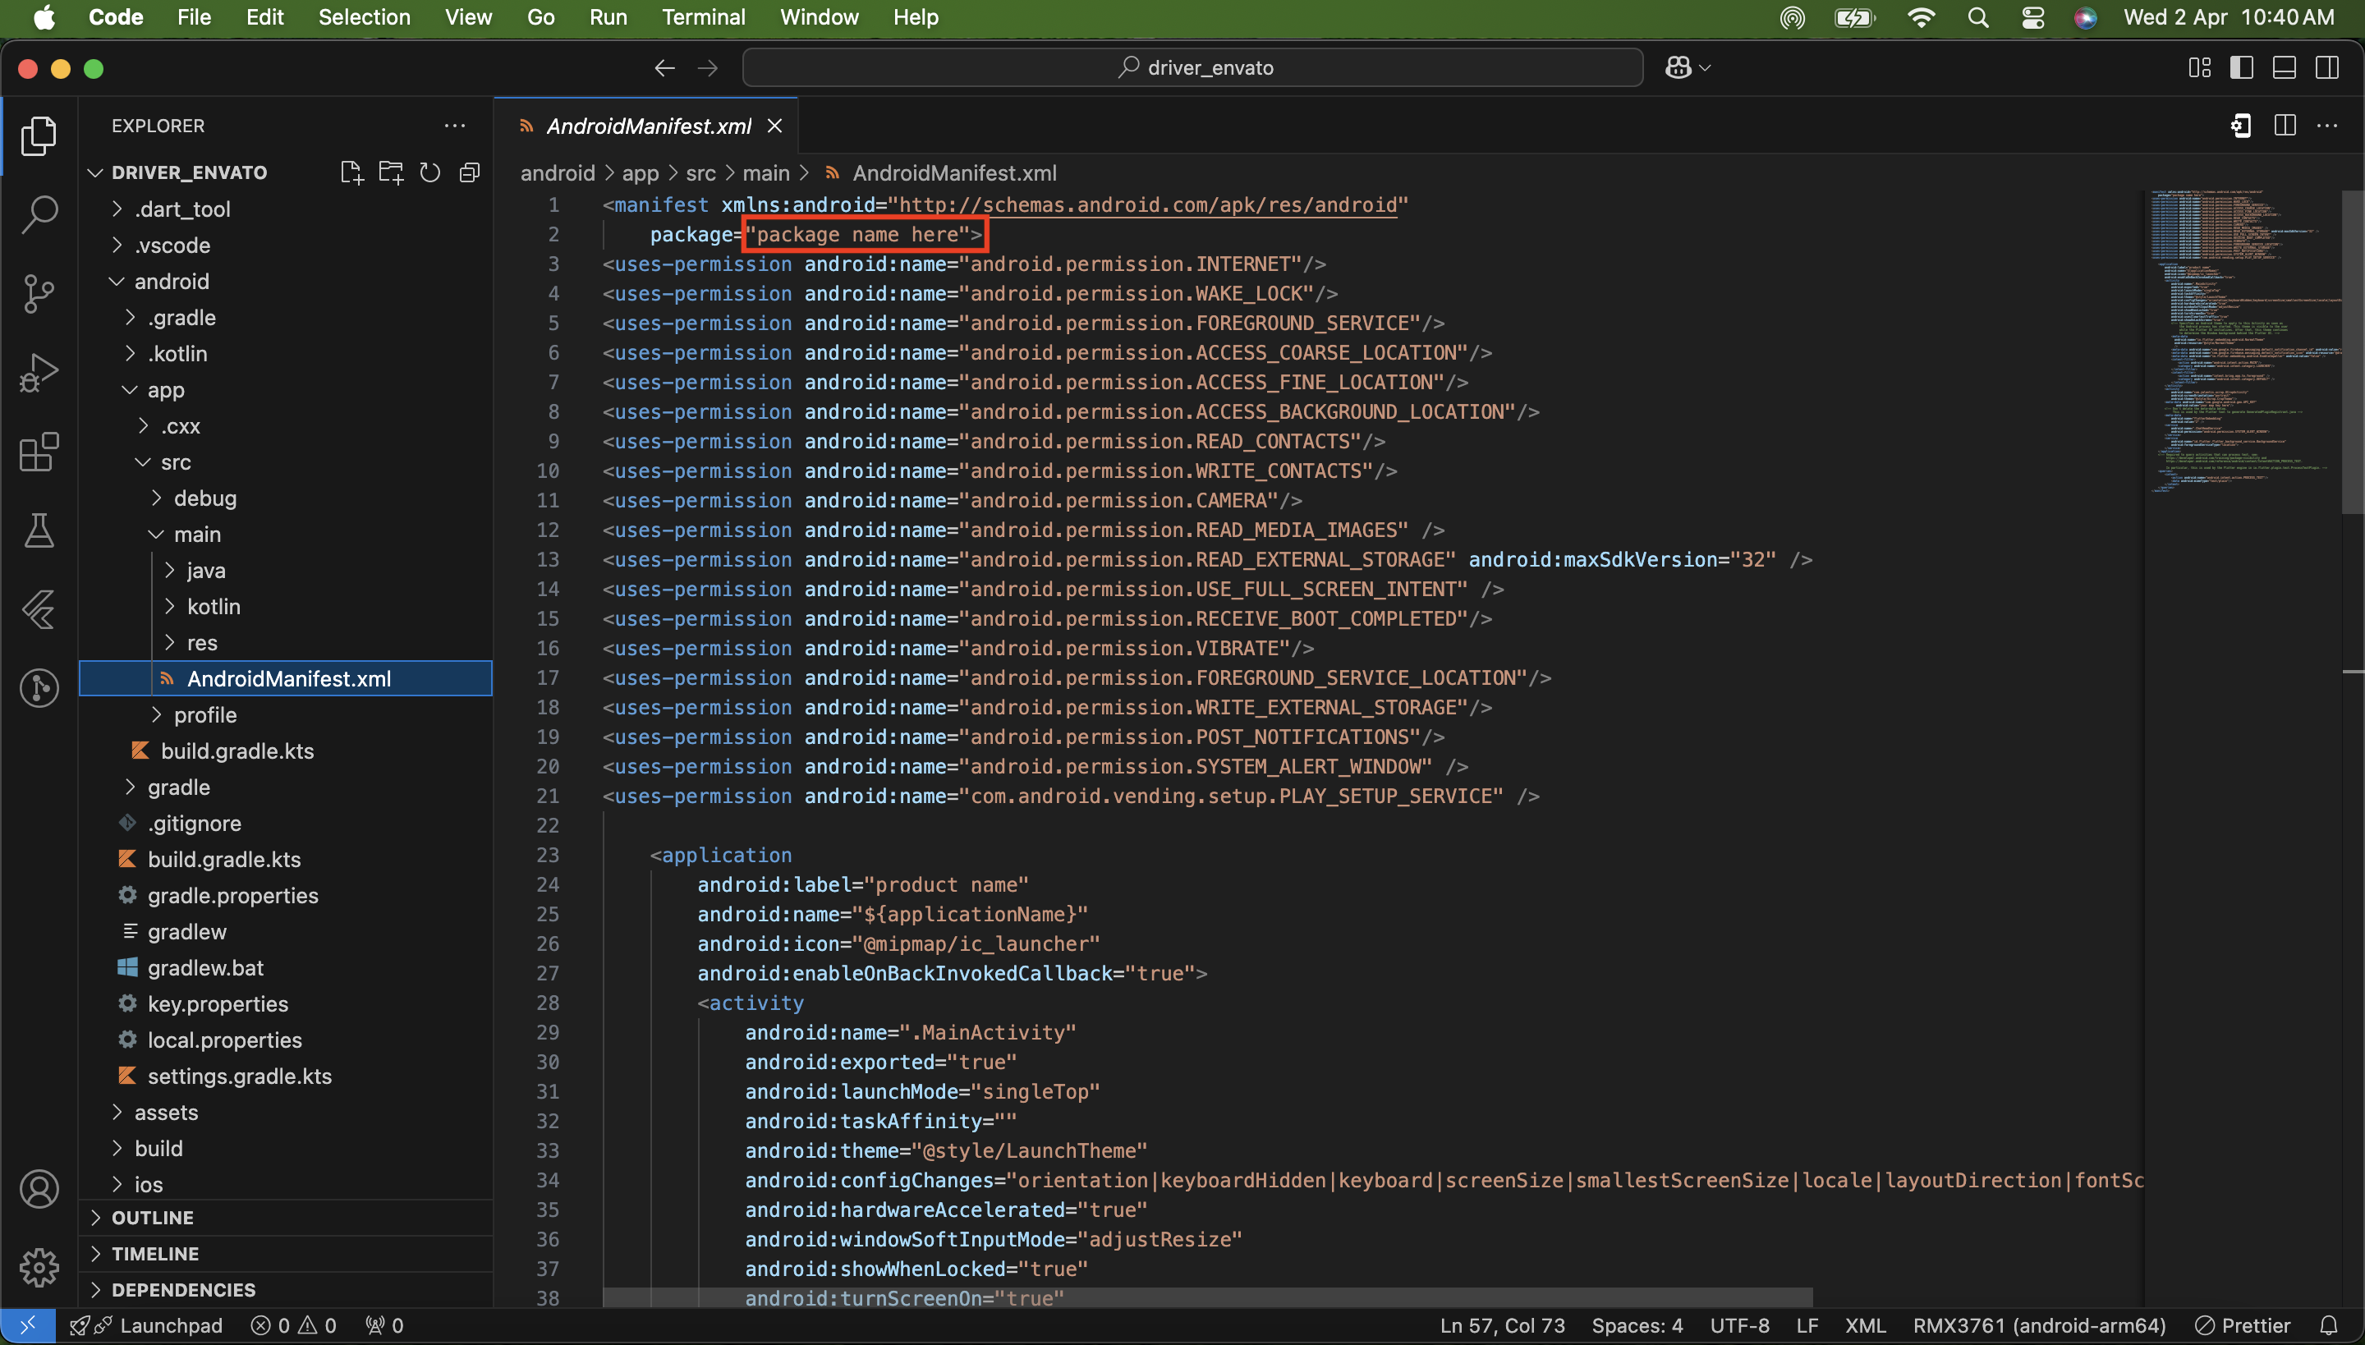Open the Search view in activity bar
This screenshot has height=1345, width=2365.
39,214
